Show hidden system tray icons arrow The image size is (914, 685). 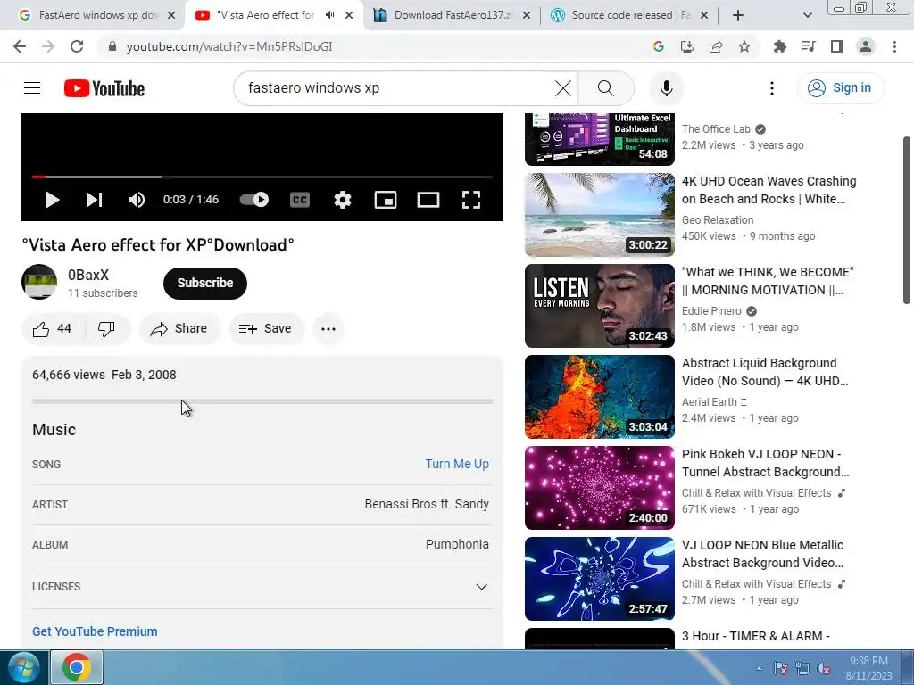click(x=759, y=668)
